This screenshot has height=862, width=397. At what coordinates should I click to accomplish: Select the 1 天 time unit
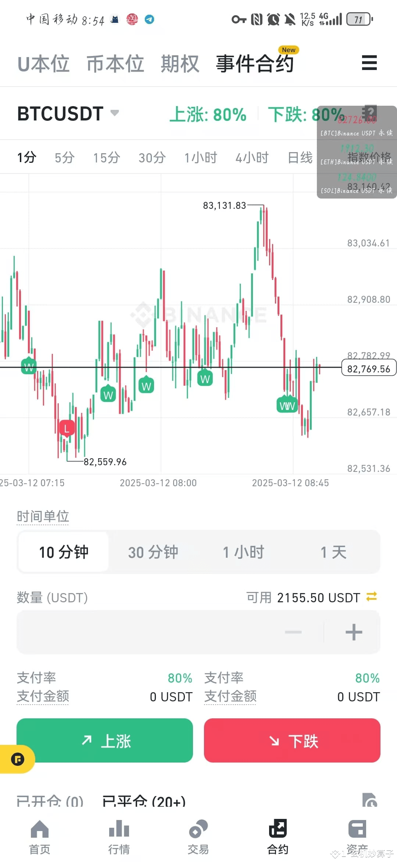pos(333,552)
